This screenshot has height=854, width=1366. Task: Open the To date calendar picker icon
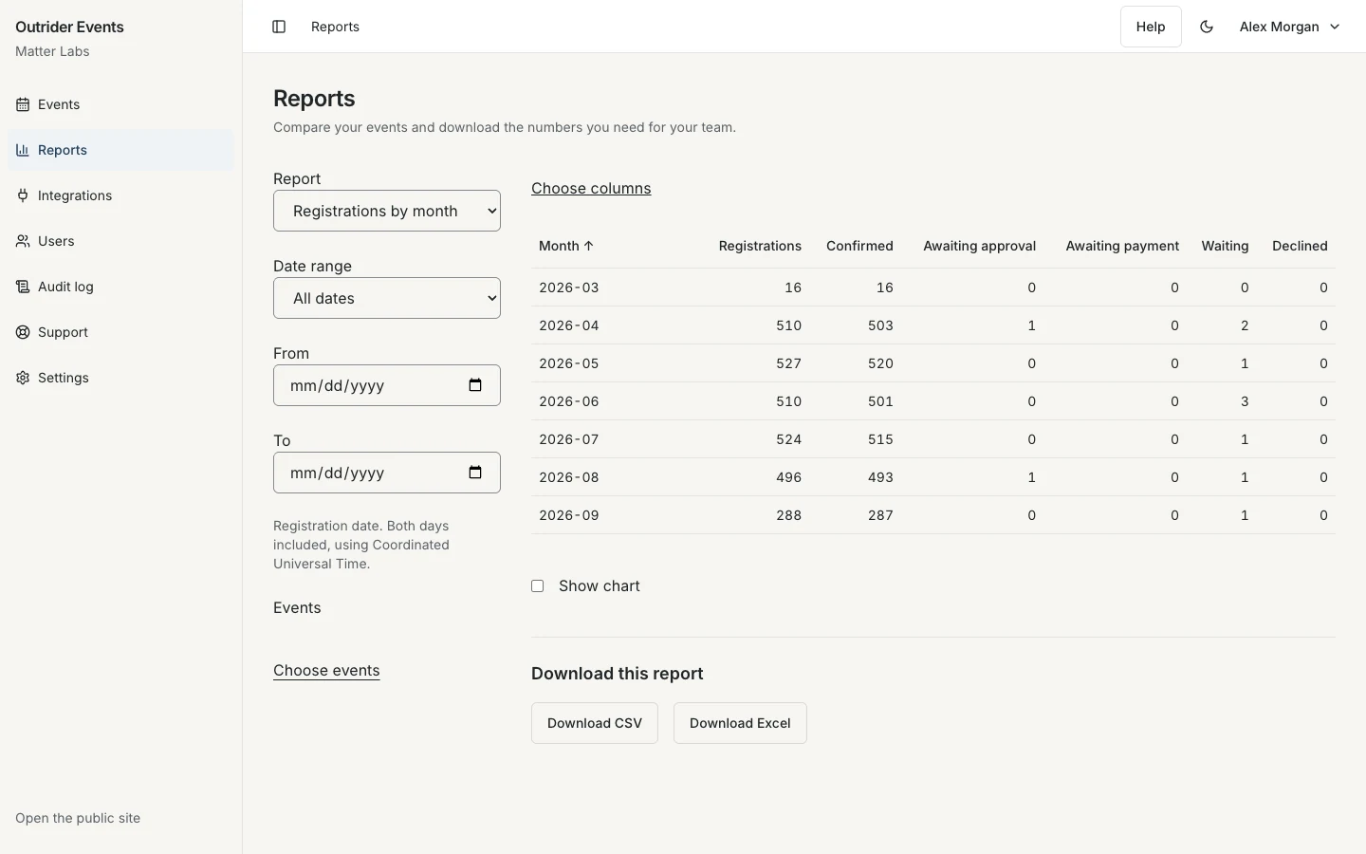(x=475, y=473)
